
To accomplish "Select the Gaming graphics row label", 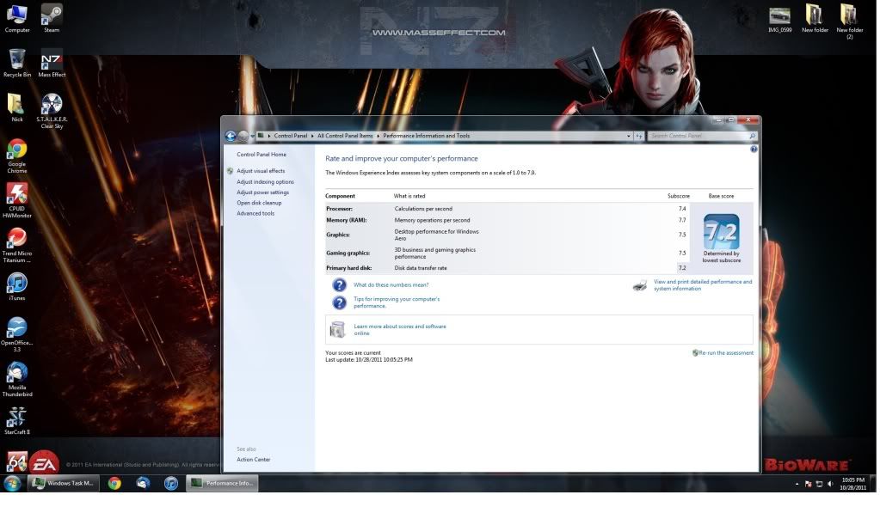I will [x=348, y=253].
